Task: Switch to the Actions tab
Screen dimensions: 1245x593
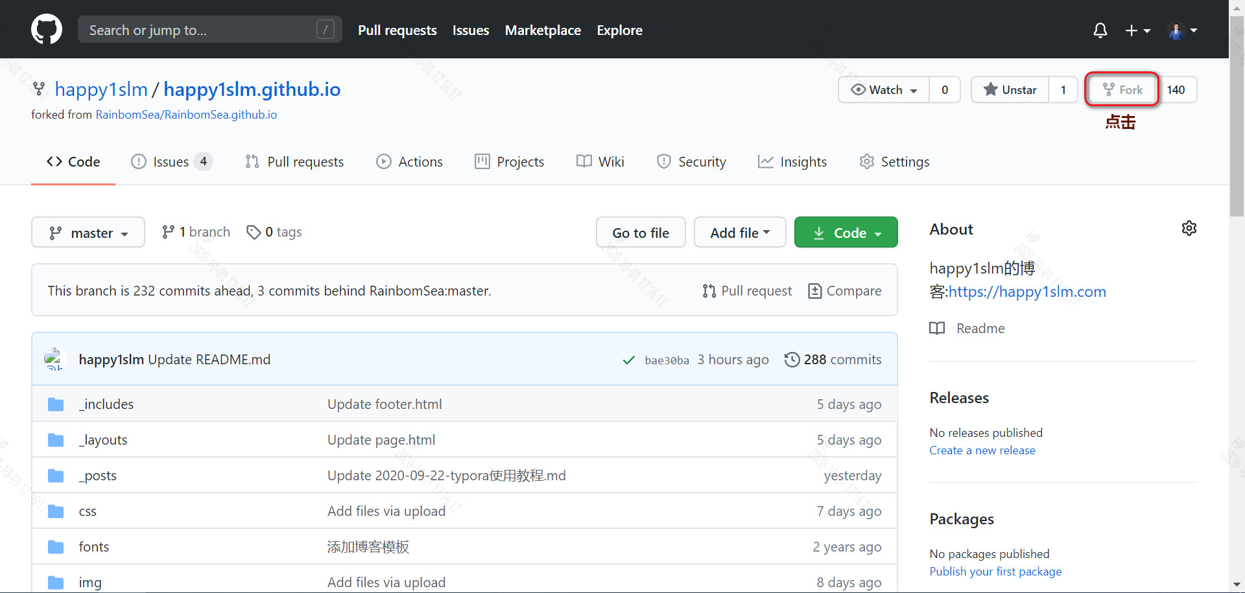Action: (410, 162)
